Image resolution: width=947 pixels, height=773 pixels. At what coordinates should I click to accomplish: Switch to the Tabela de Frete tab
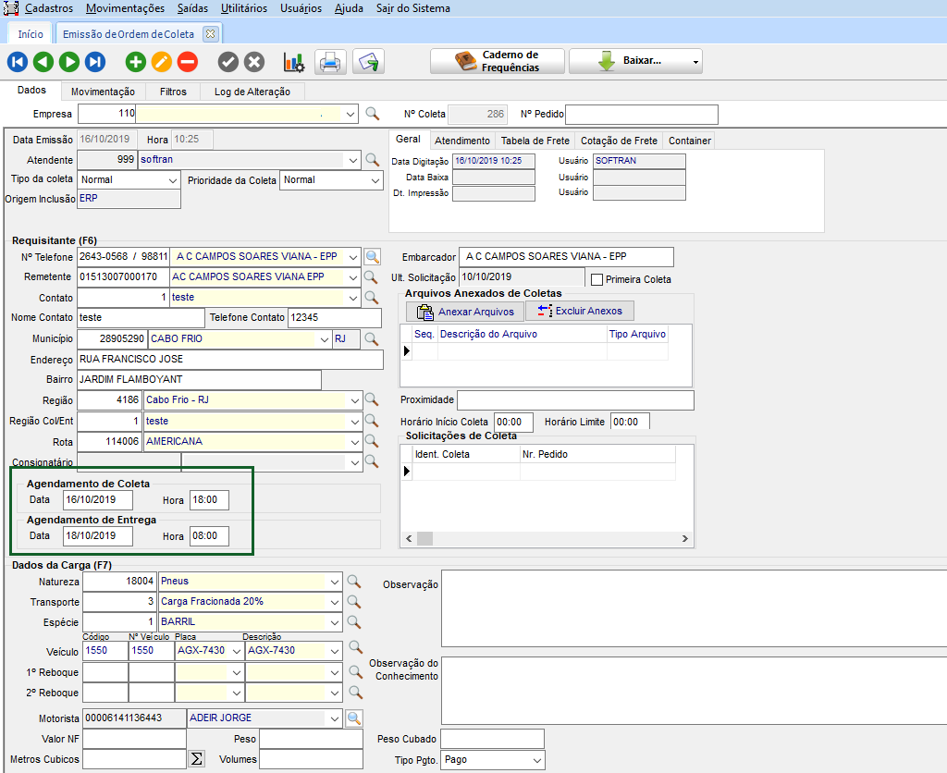click(535, 141)
